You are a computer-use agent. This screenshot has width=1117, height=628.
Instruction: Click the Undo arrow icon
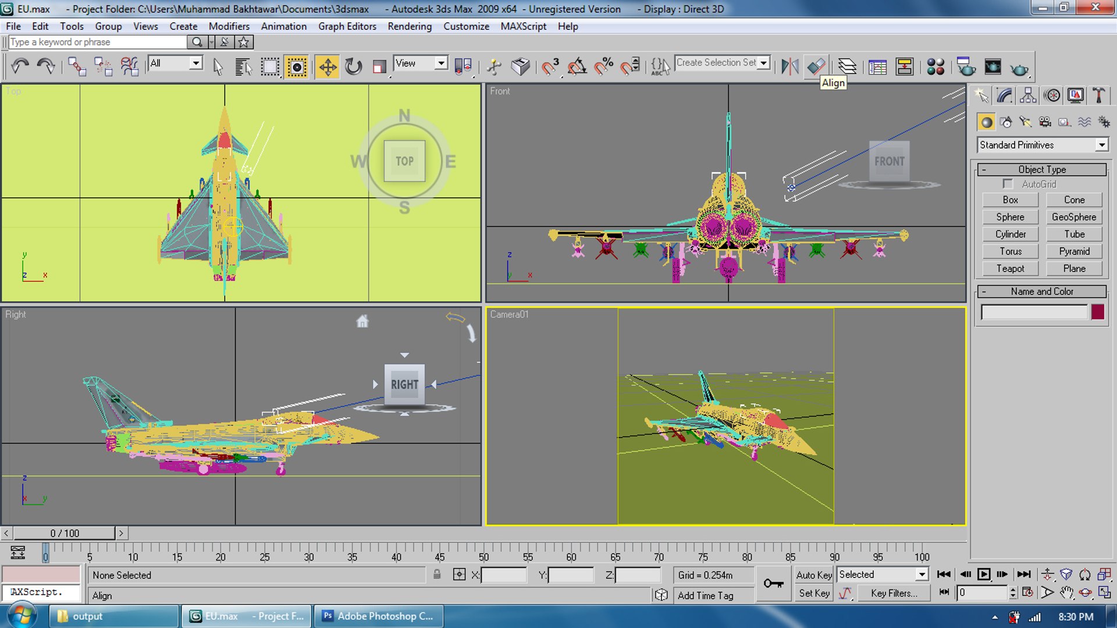click(20, 66)
